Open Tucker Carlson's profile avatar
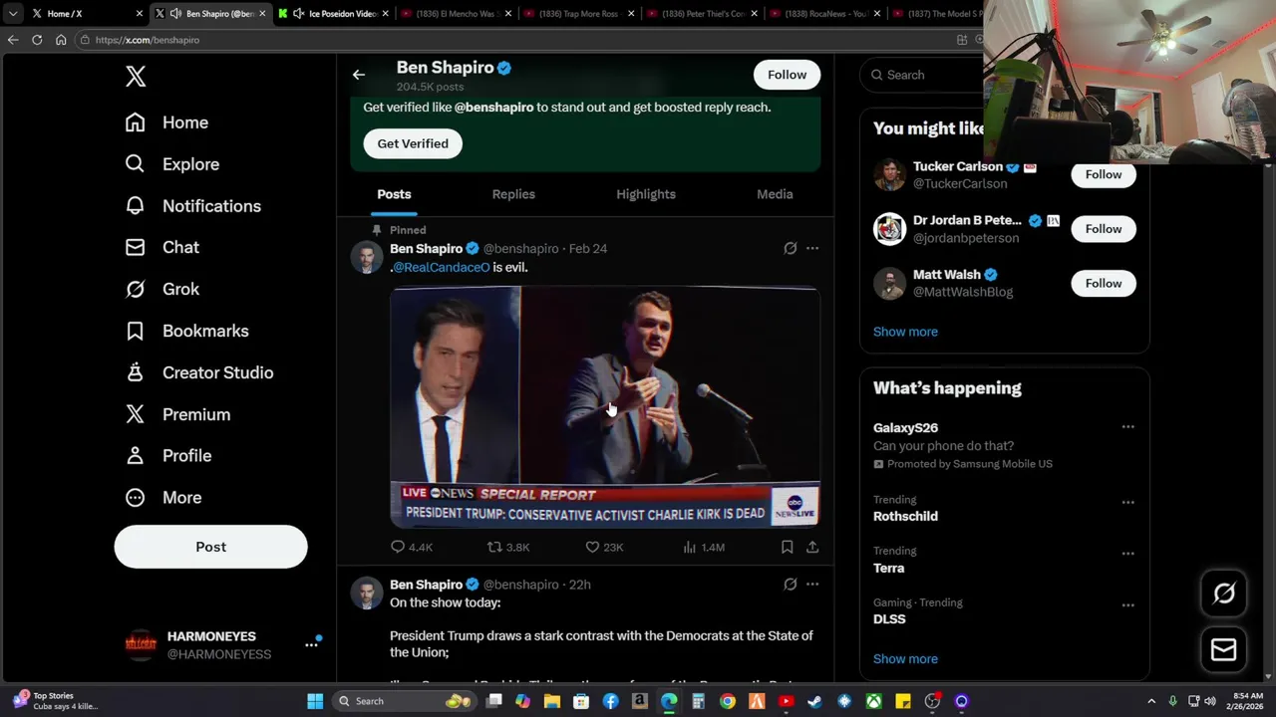This screenshot has width=1276, height=717. point(889,174)
